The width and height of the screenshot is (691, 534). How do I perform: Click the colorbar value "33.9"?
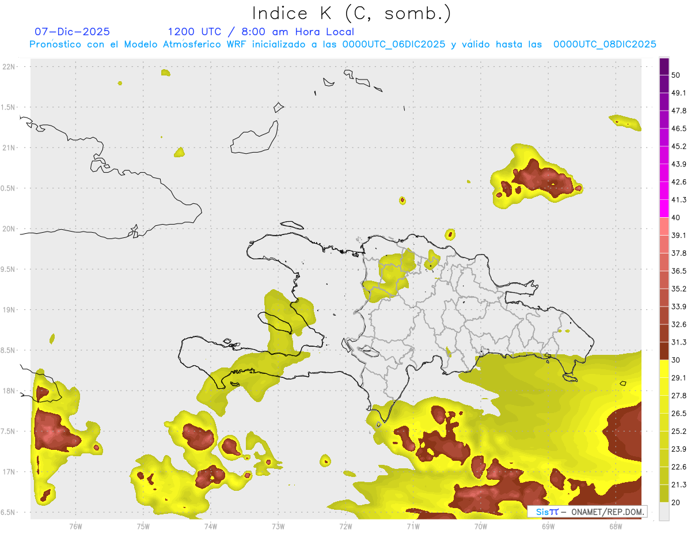679,306
